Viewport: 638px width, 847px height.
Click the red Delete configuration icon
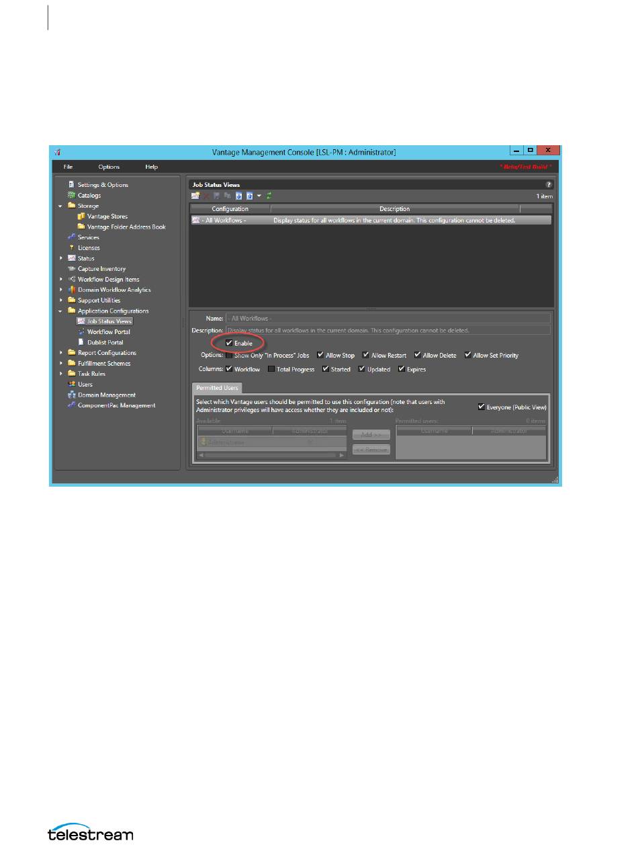pyautogui.click(x=206, y=196)
